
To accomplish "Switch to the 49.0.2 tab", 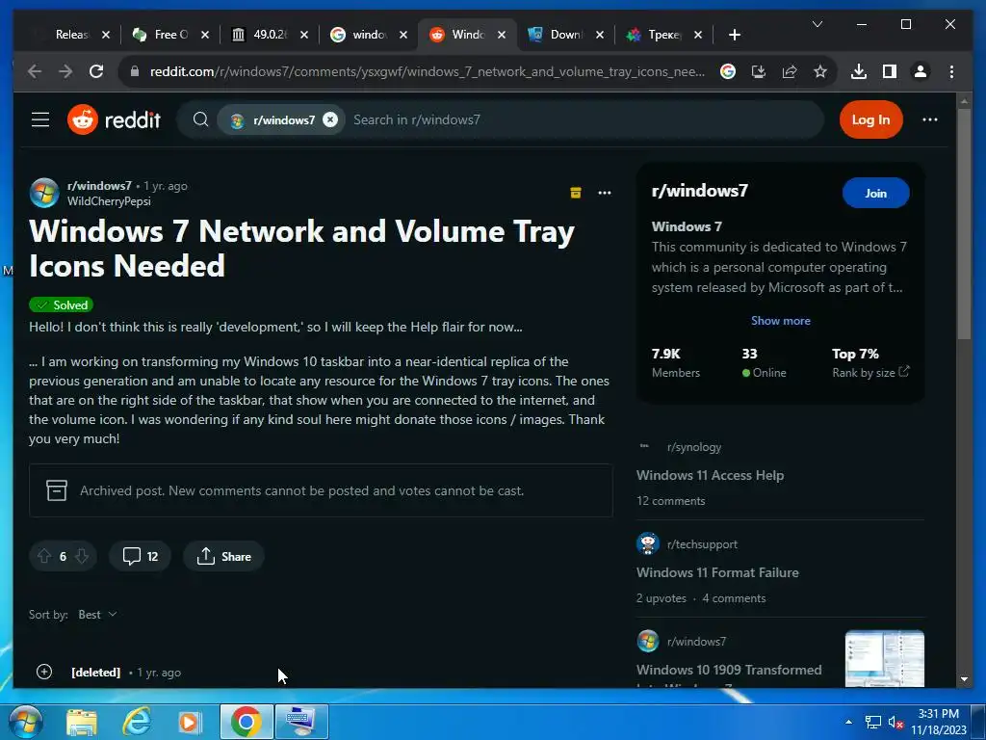I will pyautogui.click(x=270, y=35).
